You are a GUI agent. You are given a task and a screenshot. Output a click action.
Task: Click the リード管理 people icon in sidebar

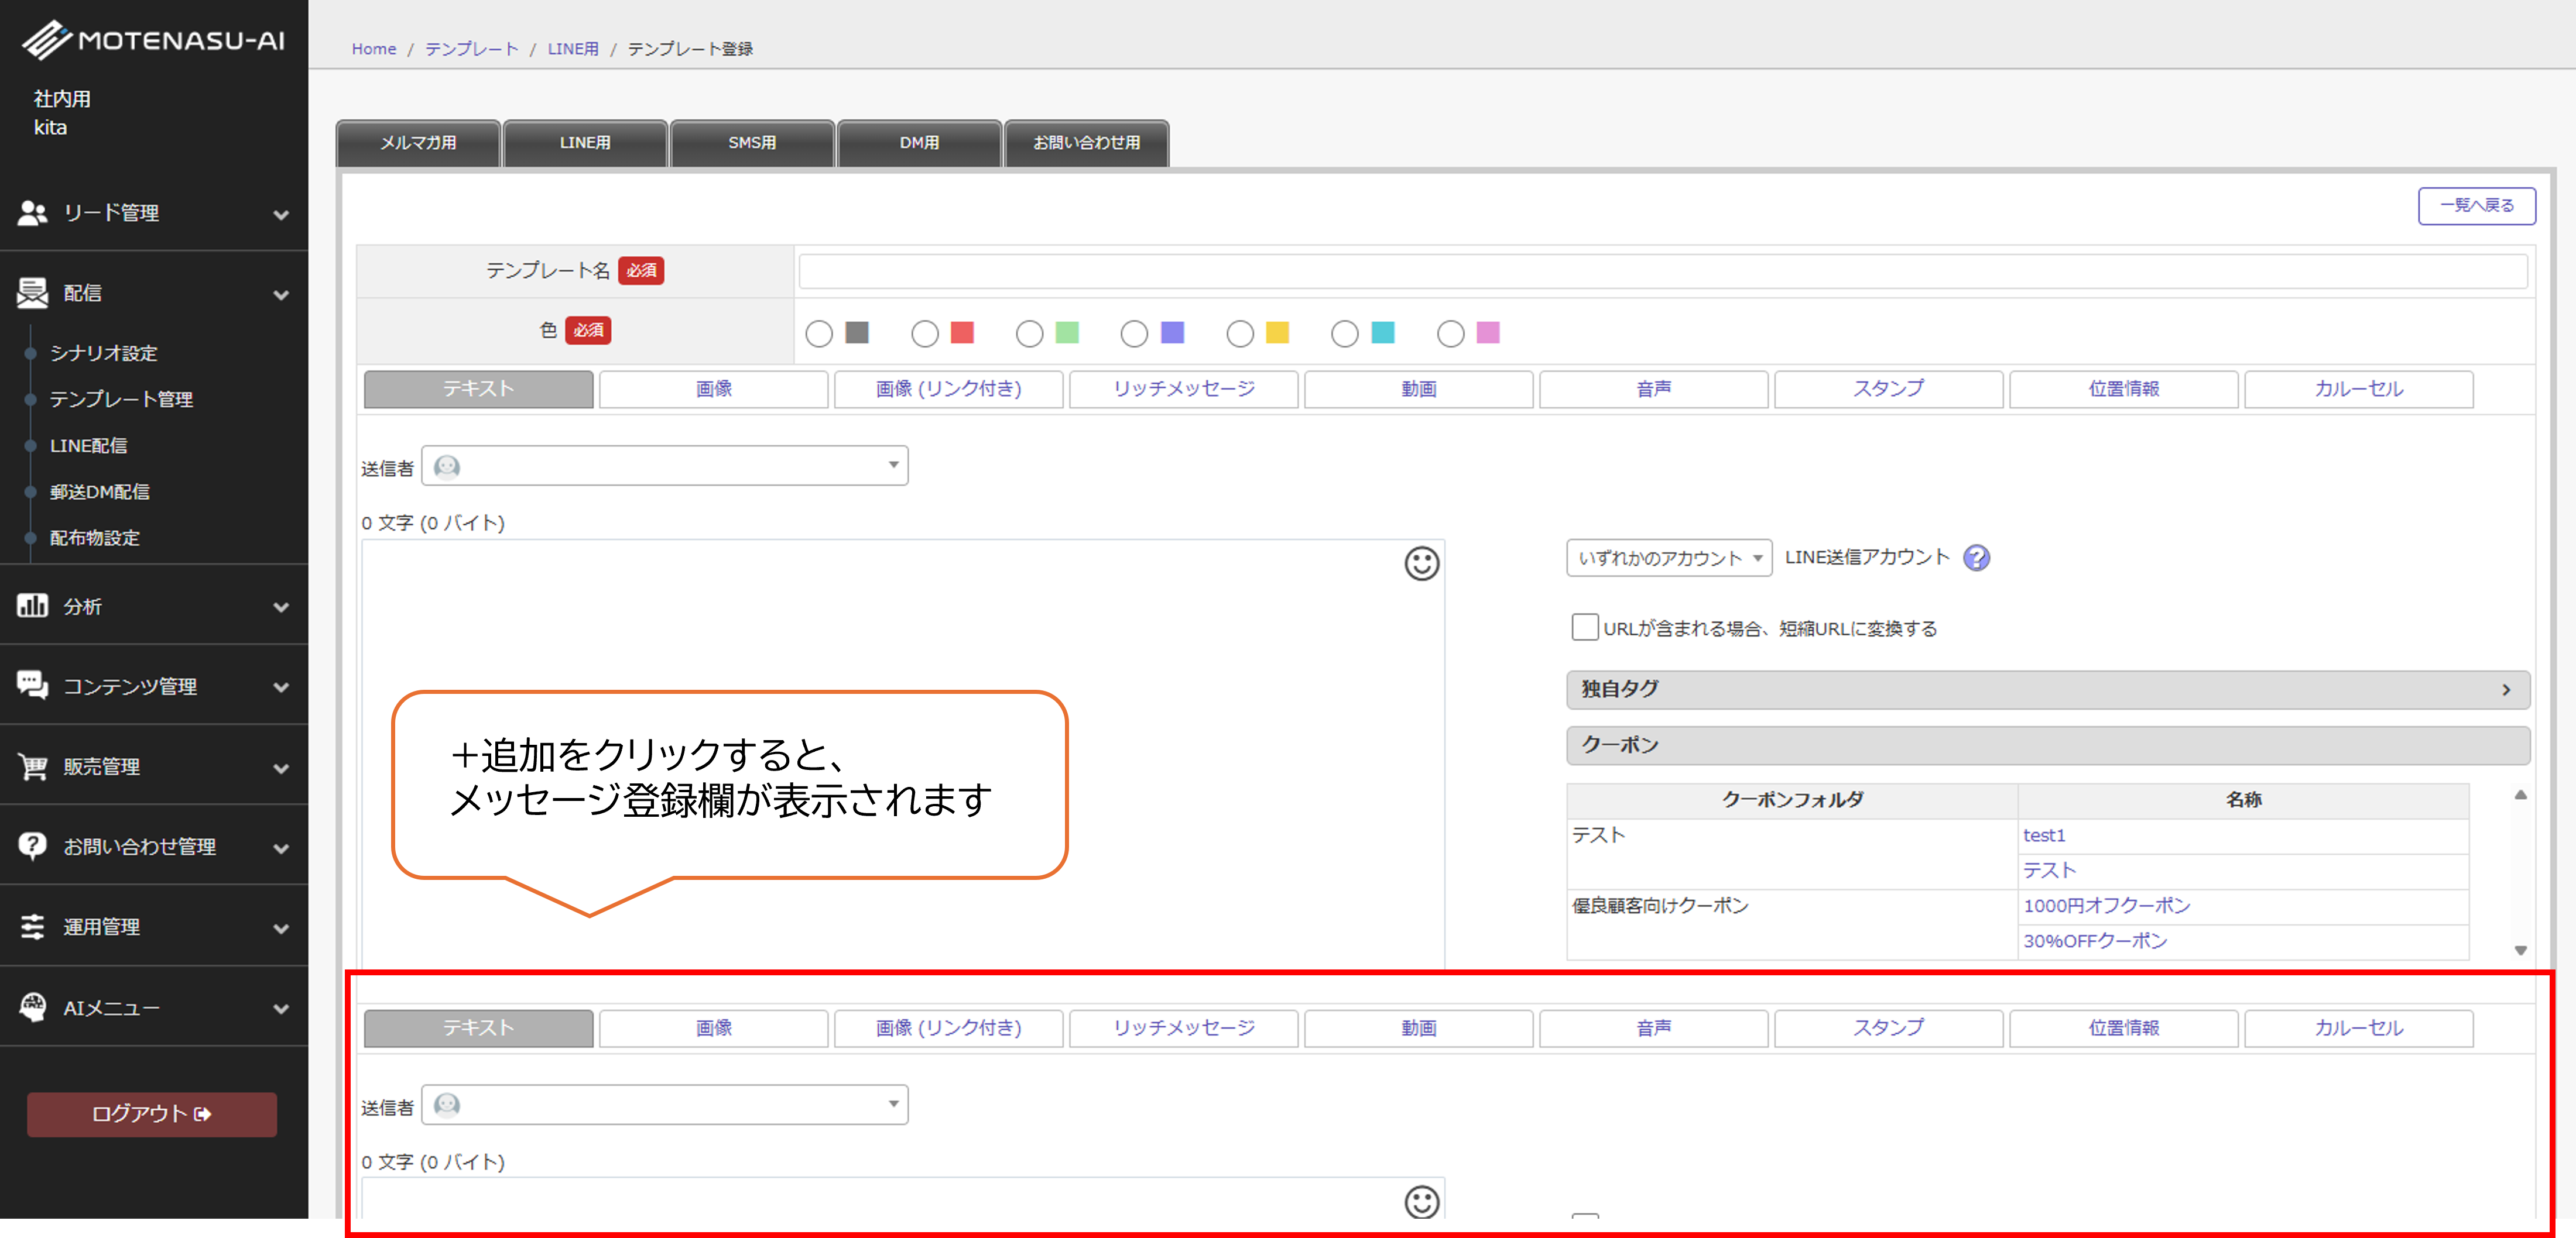32,213
